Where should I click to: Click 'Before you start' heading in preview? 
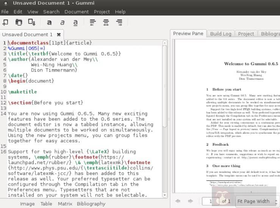[227, 89]
